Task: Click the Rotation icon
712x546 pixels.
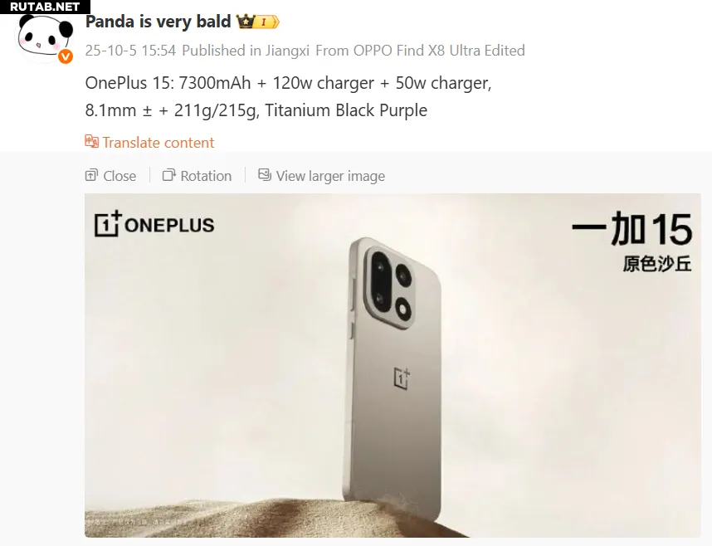Action: click(169, 175)
